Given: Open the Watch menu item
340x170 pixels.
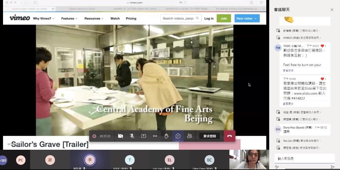Looking at the screenshot, I should (115, 18).
